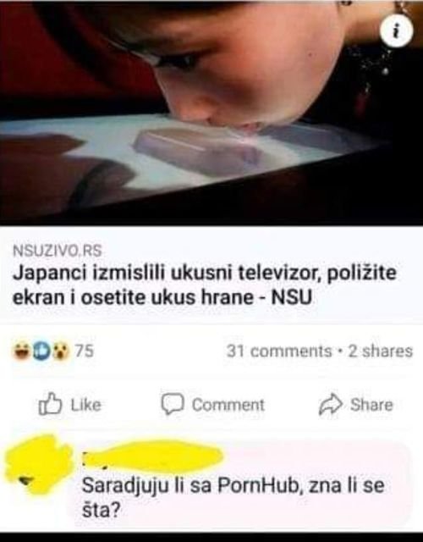Click the thumbs-up icon of the Like button
Image resolution: width=423 pixels, height=542 pixels.
50,404
